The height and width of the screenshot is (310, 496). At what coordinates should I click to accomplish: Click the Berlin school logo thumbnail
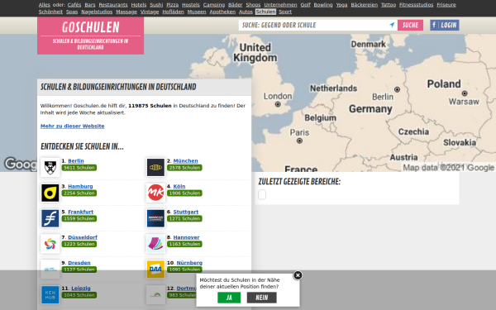50,167
